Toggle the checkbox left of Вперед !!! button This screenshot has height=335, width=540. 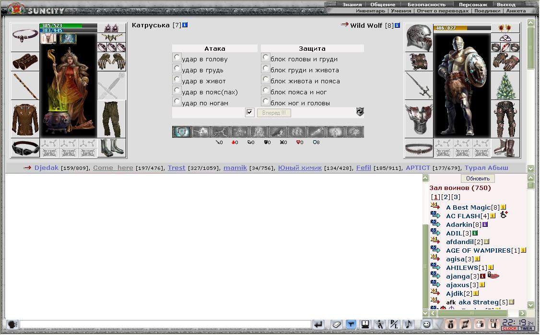pos(250,112)
